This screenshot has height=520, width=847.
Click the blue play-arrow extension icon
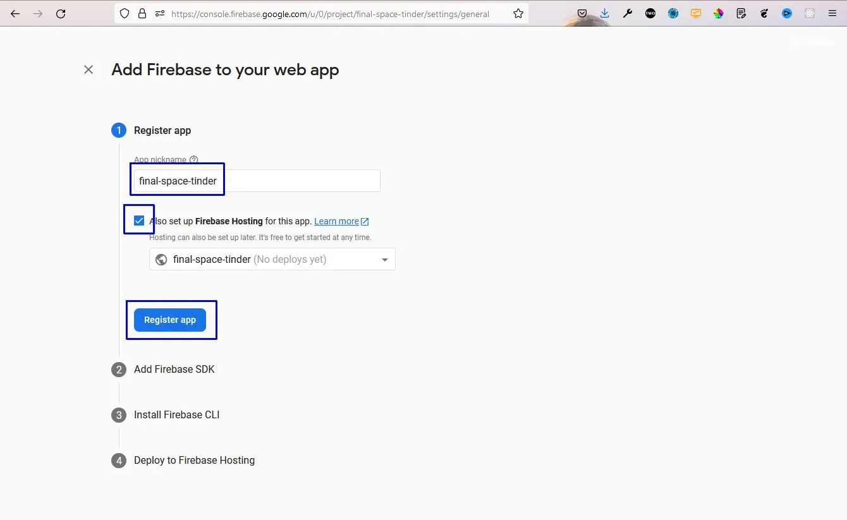[787, 13]
